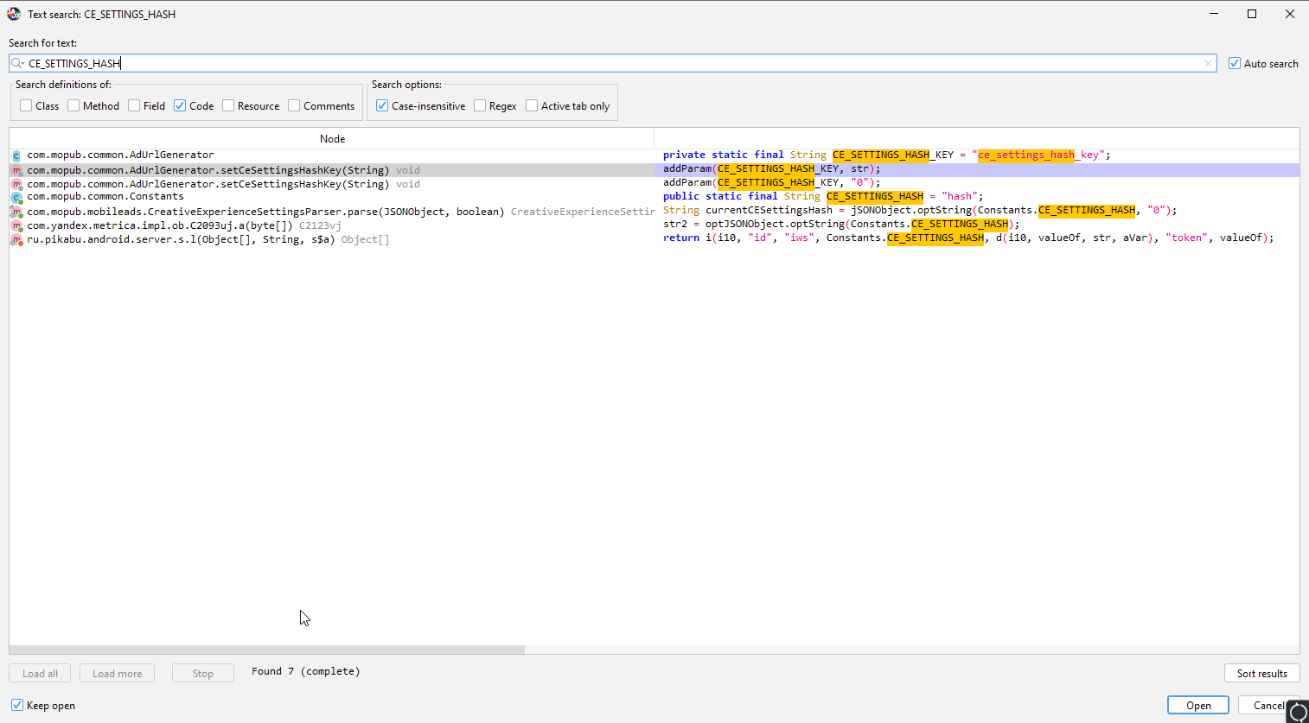Click the horizontal scrollbar under results
Viewport: 1309px width, 723px height.
click(x=266, y=650)
